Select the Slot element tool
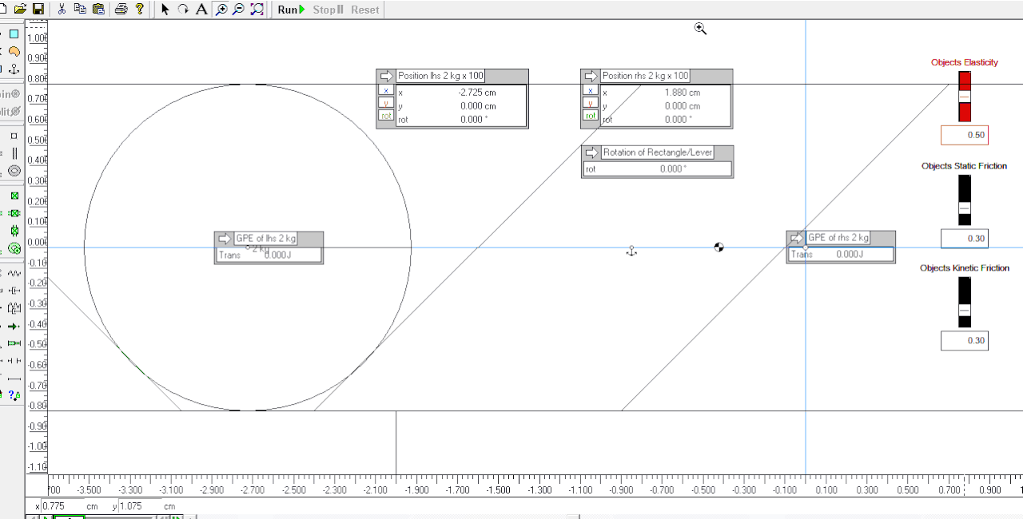 [x=14, y=153]
